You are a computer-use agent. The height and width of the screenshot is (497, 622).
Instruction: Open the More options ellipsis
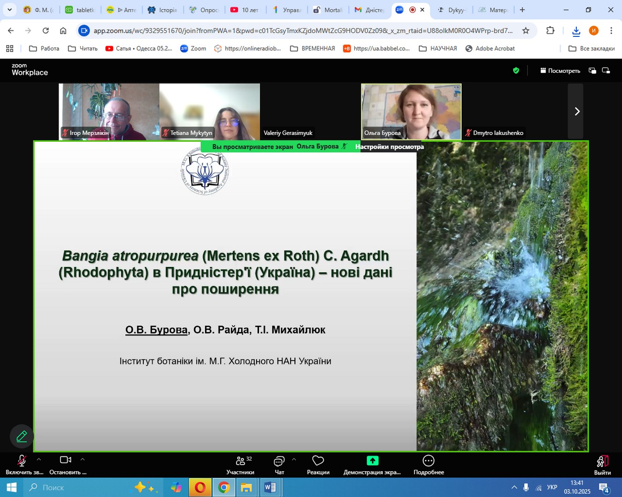pyautogui.click(x=428, y=461)
